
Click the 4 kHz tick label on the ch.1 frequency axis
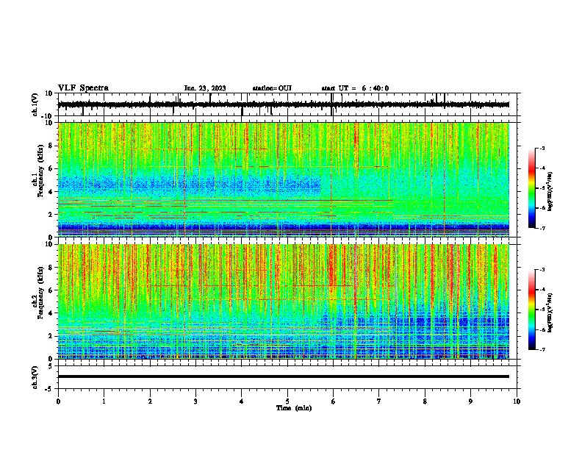tap(51, 192)
